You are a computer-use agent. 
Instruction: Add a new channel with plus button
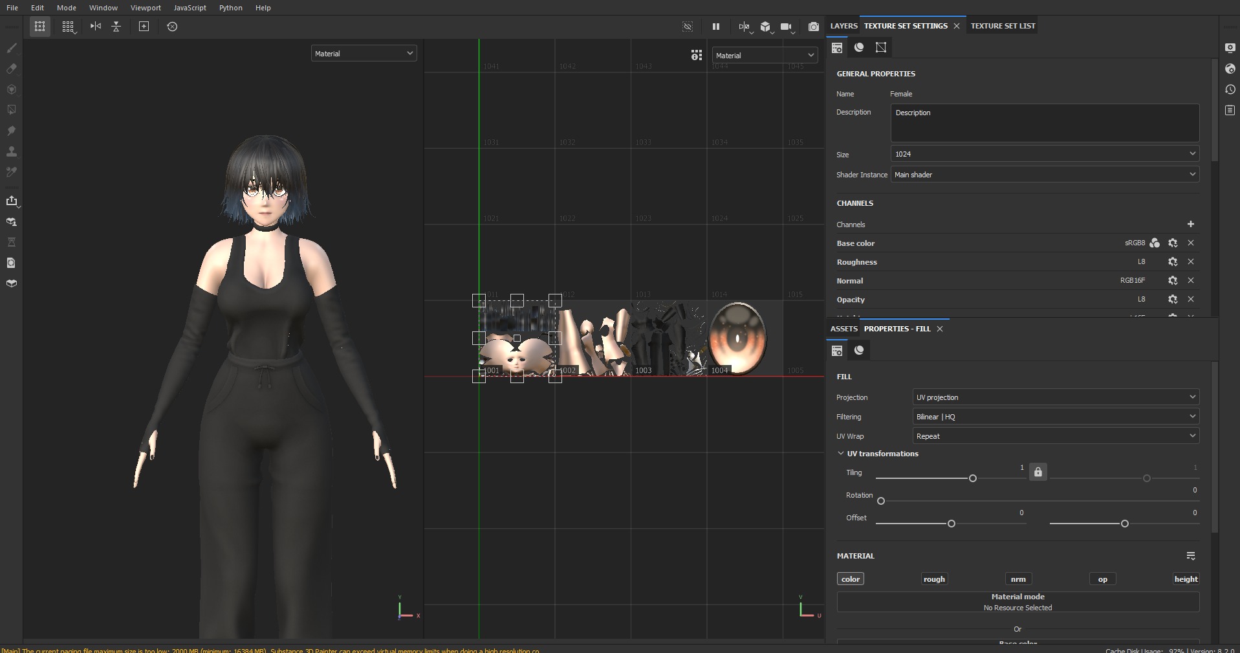point(1191,224)
